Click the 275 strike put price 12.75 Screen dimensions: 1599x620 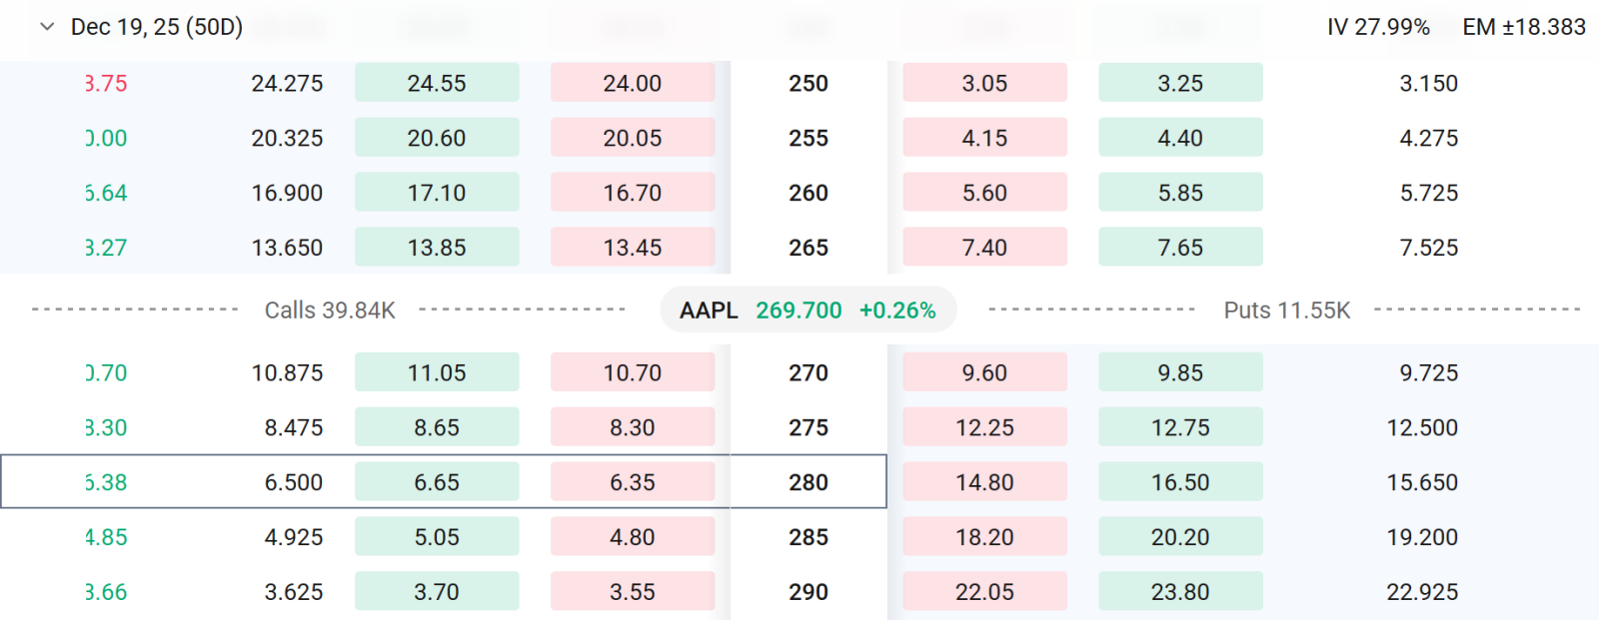(1180, 427)
